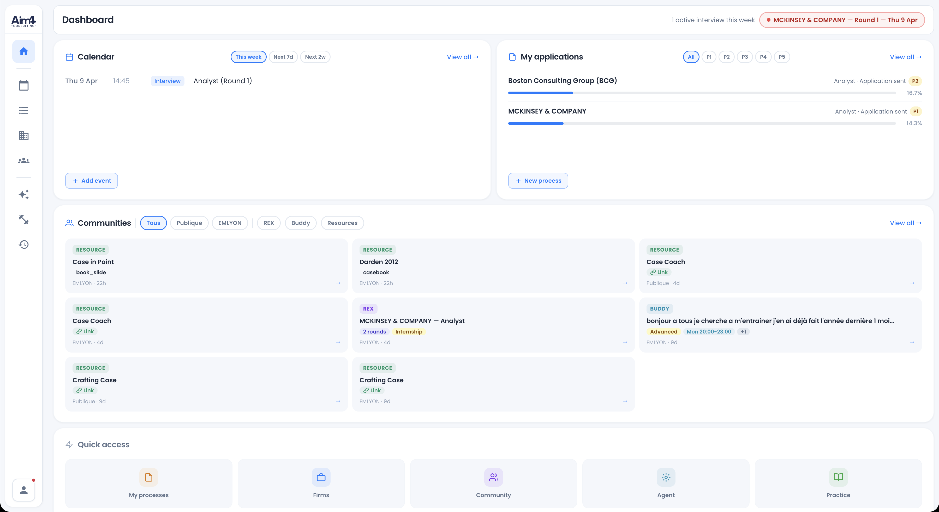Click the Link tag on EMLYON Case Coach

(85, 331)
